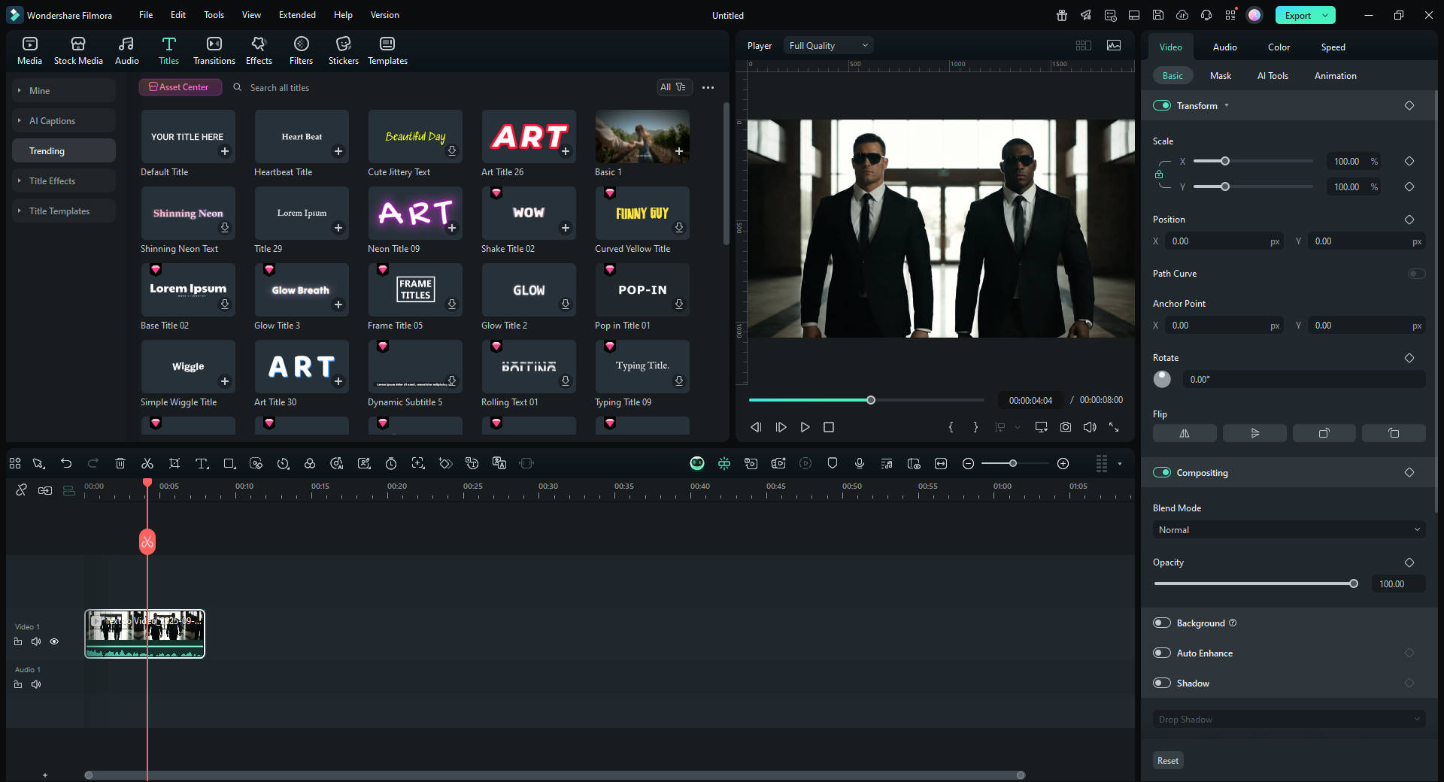Click the flip horizontal button
This screenshot has height=782, width=1444.
pos(1185,433)
